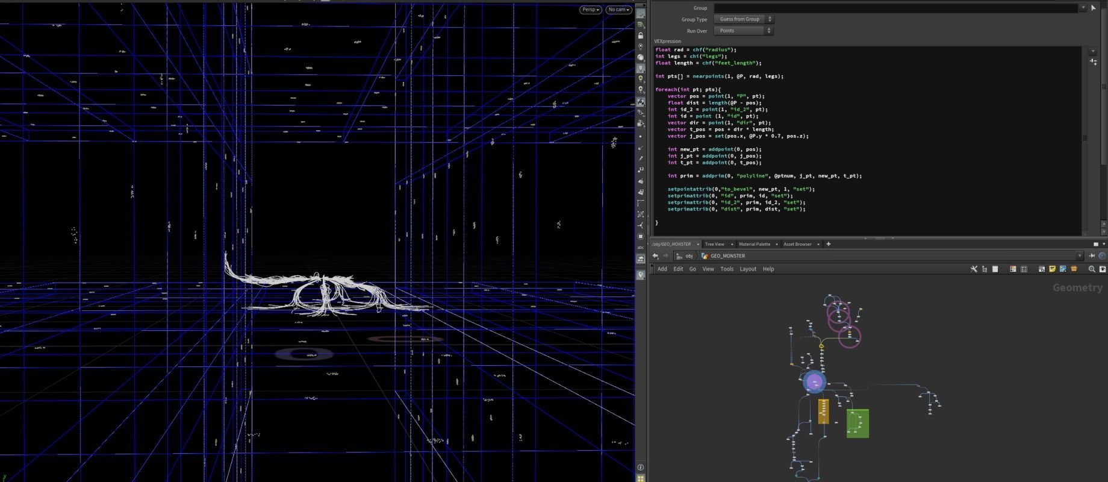Image resolution: width=1108 pixels, height=482 pixels.
Task: Toggle lock camera to view icon
Action: pyautogui.click(x=641, y=36)
